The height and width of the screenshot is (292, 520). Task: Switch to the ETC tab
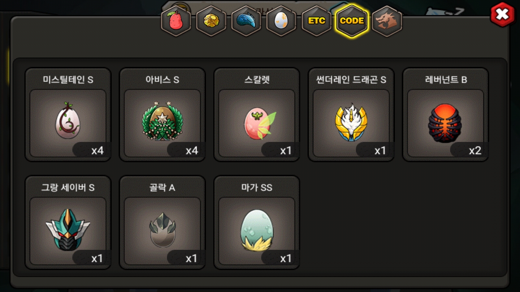[x=316, y=21]
